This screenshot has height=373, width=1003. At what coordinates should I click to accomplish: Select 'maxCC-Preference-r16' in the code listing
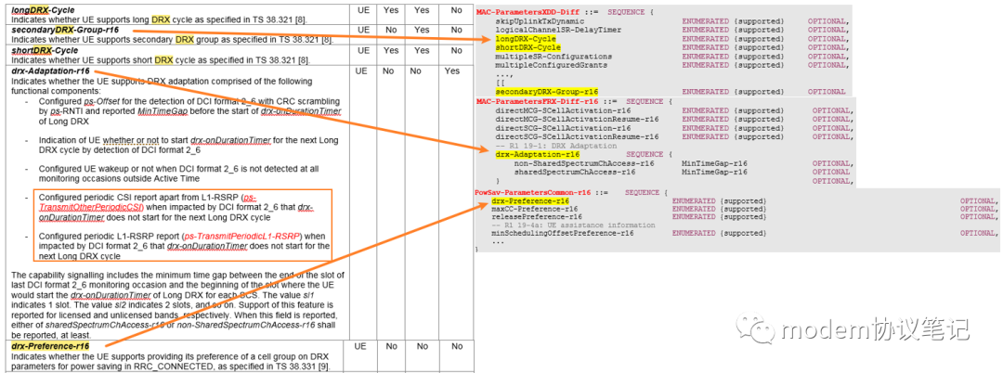click(x=535, y=209)
